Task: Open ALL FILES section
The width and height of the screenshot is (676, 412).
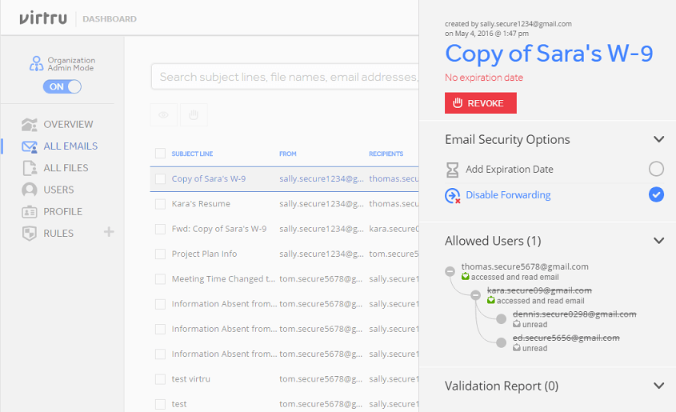Action: [66, 168]
